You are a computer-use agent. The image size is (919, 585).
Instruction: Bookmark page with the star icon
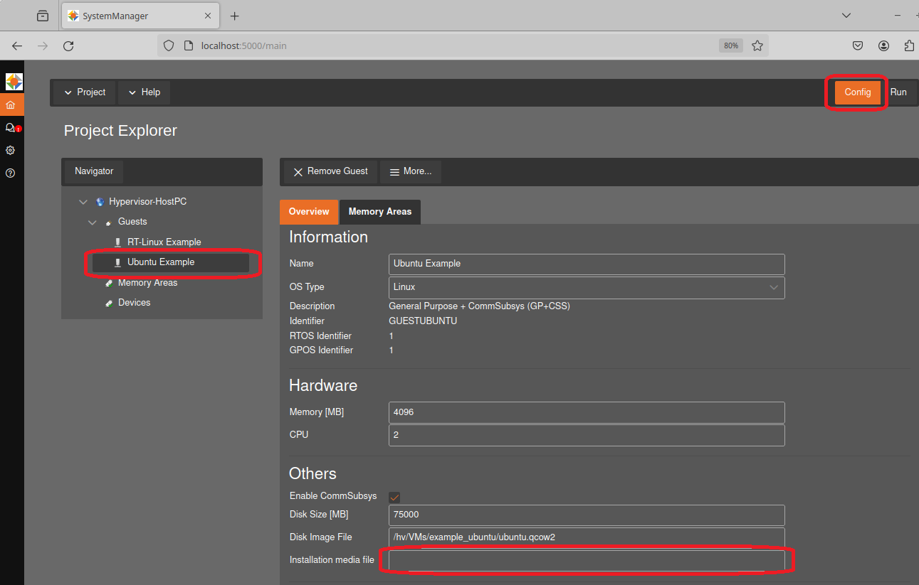click(757, 45)
